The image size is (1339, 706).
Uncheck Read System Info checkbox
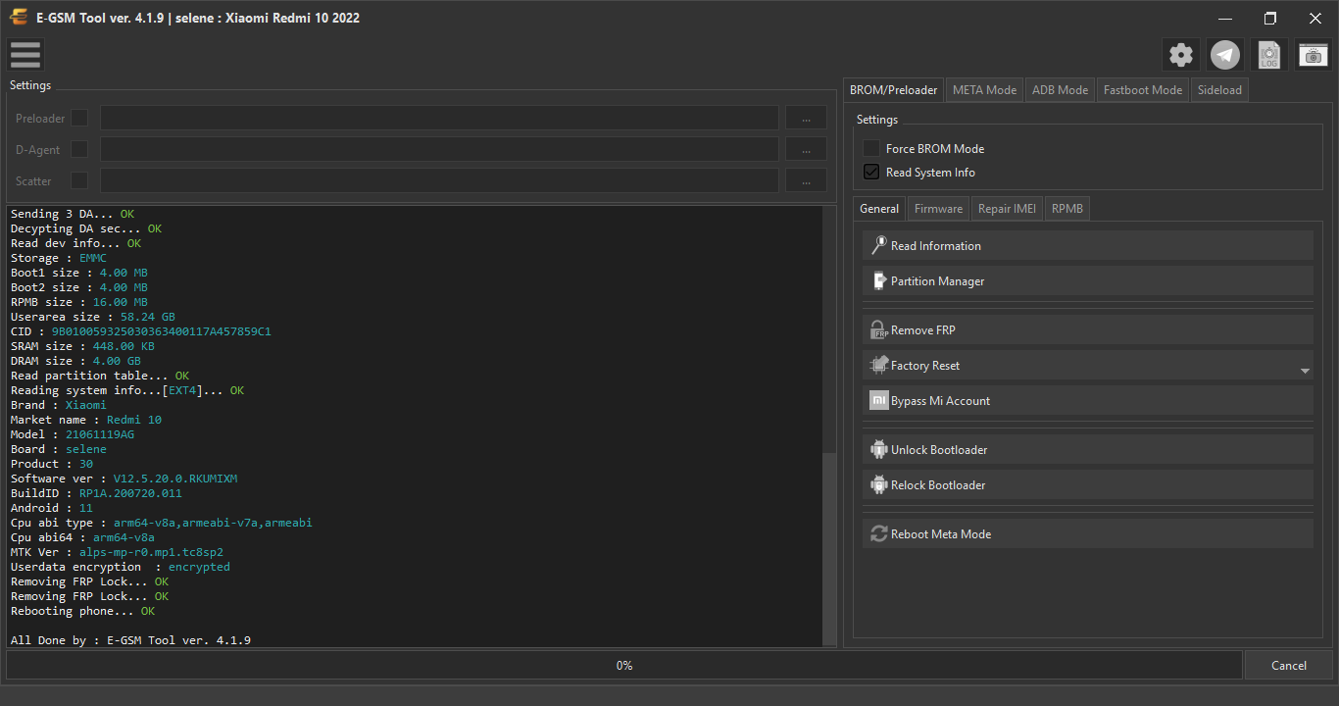(871, 172)
